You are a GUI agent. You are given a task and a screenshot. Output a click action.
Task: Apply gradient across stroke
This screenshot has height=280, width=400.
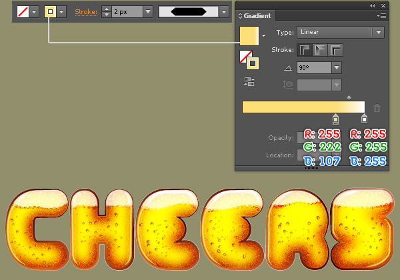[x=335, y=50]
